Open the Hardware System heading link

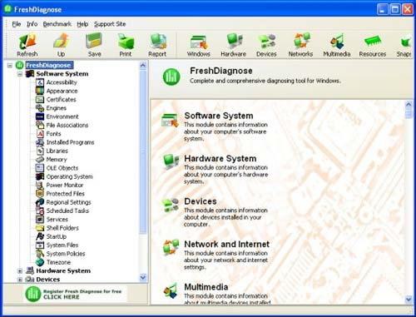(x=220, y=158)
